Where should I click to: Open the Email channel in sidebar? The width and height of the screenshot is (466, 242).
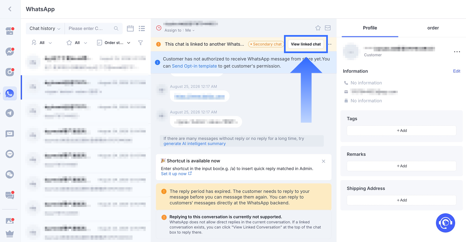[10, 134]
